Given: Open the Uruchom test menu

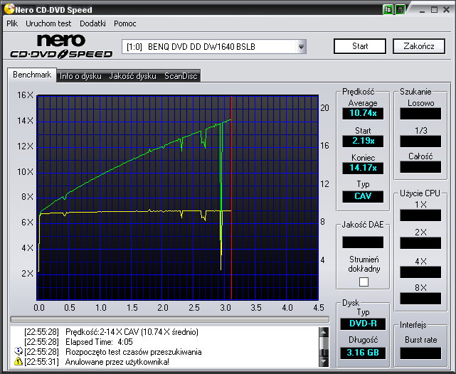Looking at the screenshot, I should click(x=48, y=23).
